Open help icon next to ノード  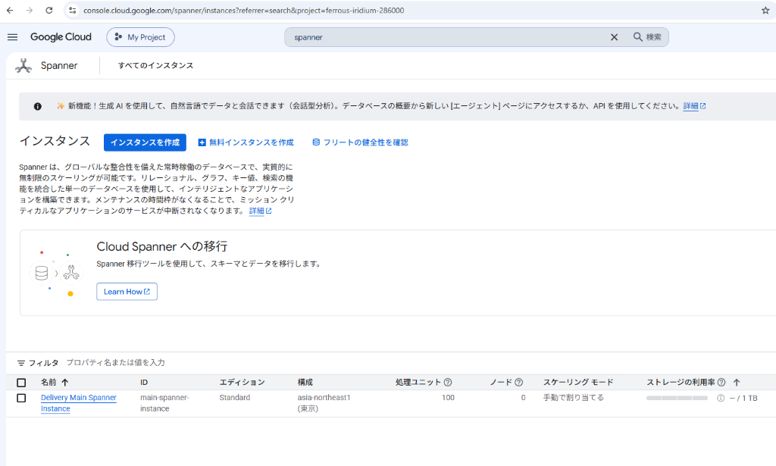coord(518,383)
